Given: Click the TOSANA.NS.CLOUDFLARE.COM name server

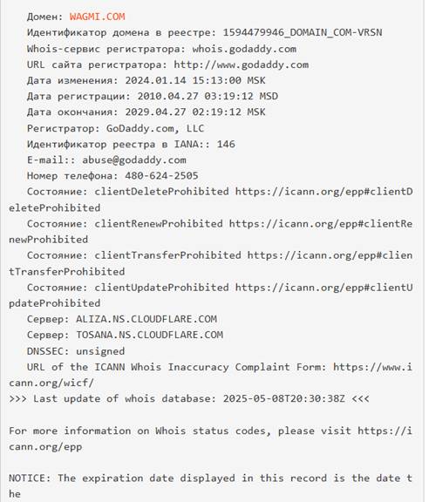Looking at the screenshot, I should point(150,335).
